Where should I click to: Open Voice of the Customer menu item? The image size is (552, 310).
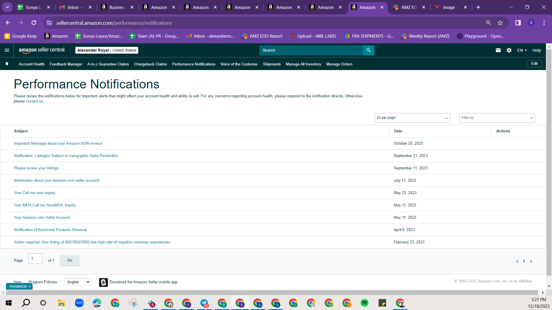click(x=239, y=64)
